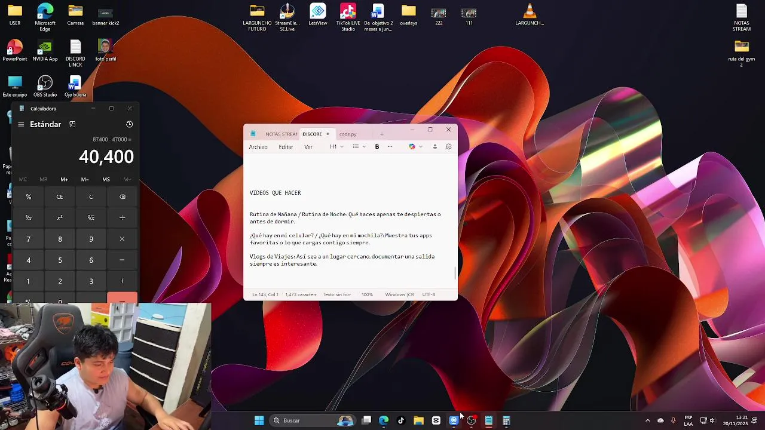Click the square root key in Calculator
Viewport: 765px width, 430px height.
(91, 218)
